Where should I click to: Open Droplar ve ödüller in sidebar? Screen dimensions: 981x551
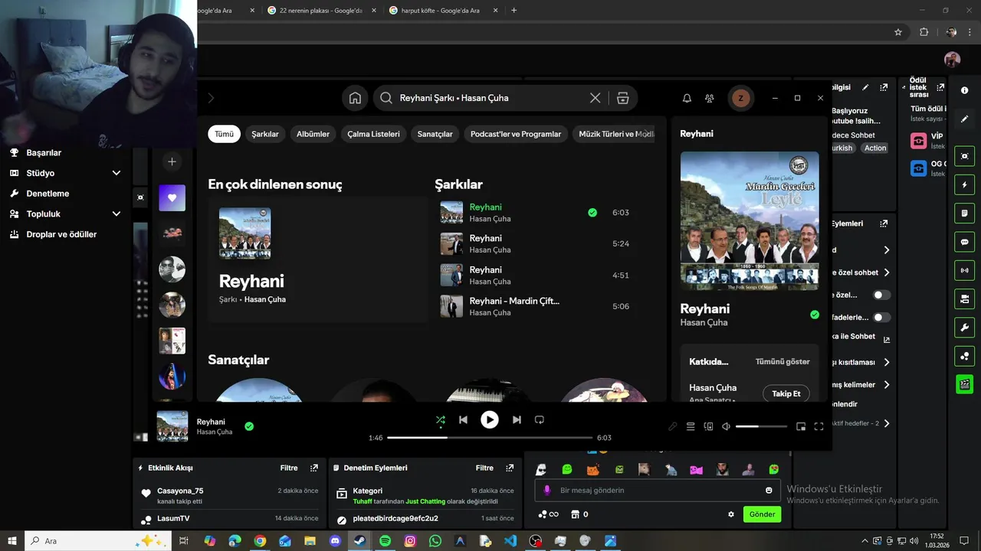61,234
